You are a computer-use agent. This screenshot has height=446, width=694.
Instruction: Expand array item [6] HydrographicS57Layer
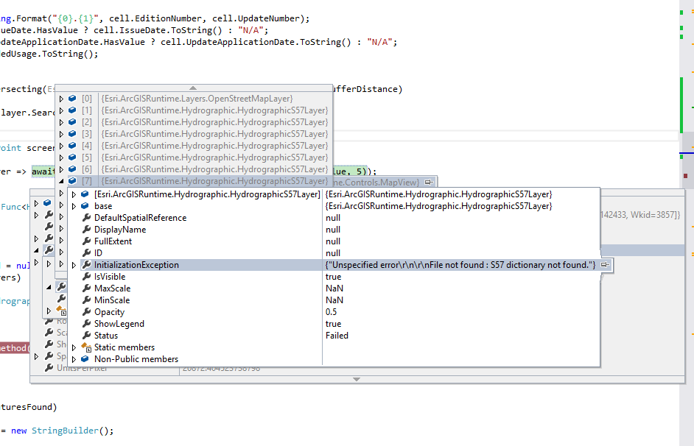point(62,169)
